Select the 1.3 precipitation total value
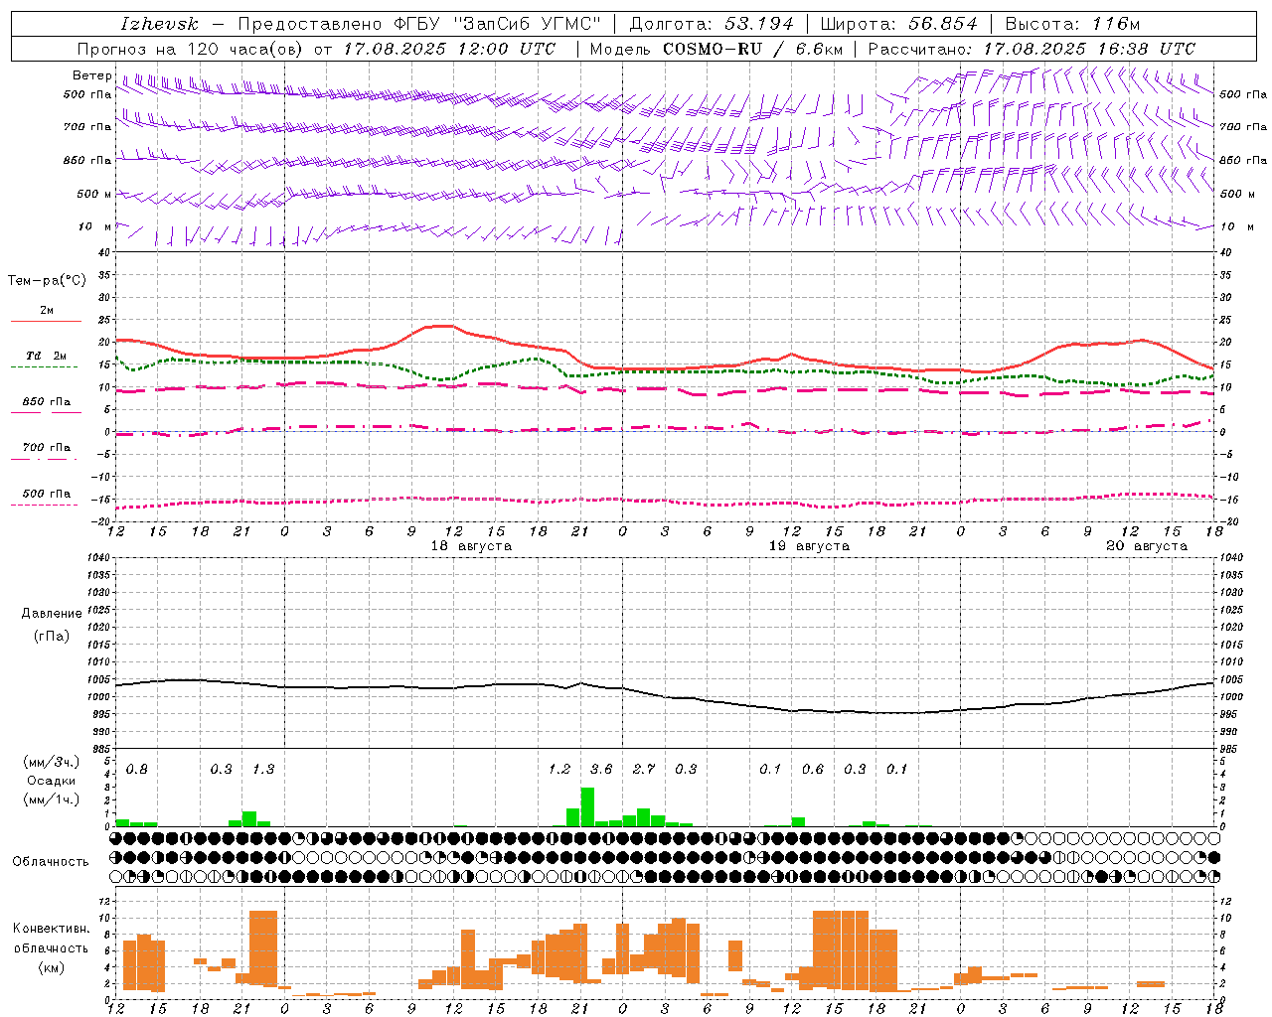The width and height of the screenshot is (1272, 1017). (x=263, y=770)
